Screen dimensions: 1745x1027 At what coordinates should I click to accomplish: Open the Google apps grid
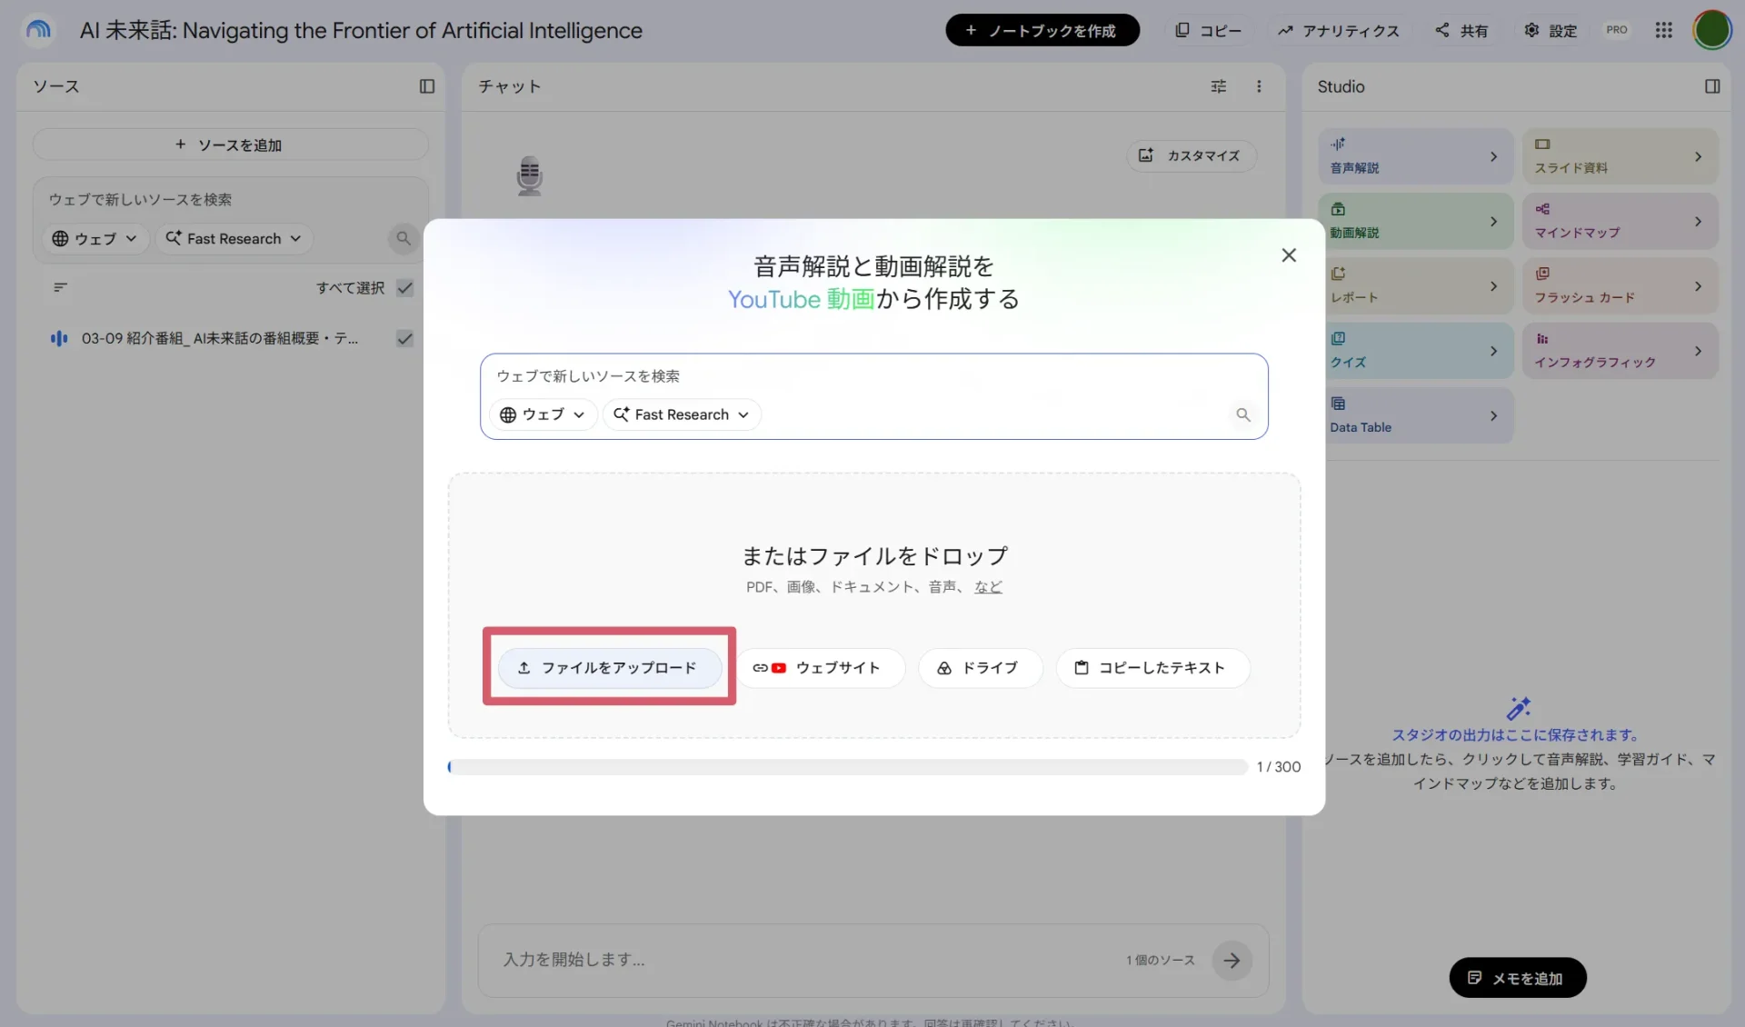point(1663,30)
